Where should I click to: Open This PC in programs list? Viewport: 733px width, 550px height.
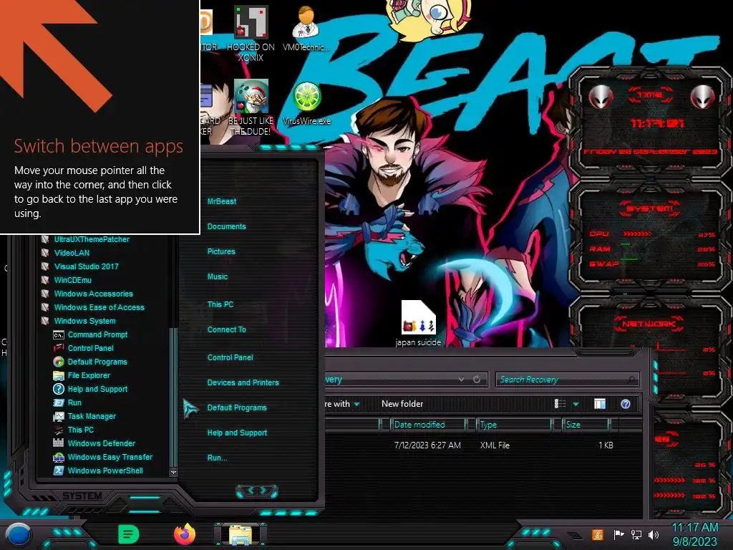[x=80, y=430]
